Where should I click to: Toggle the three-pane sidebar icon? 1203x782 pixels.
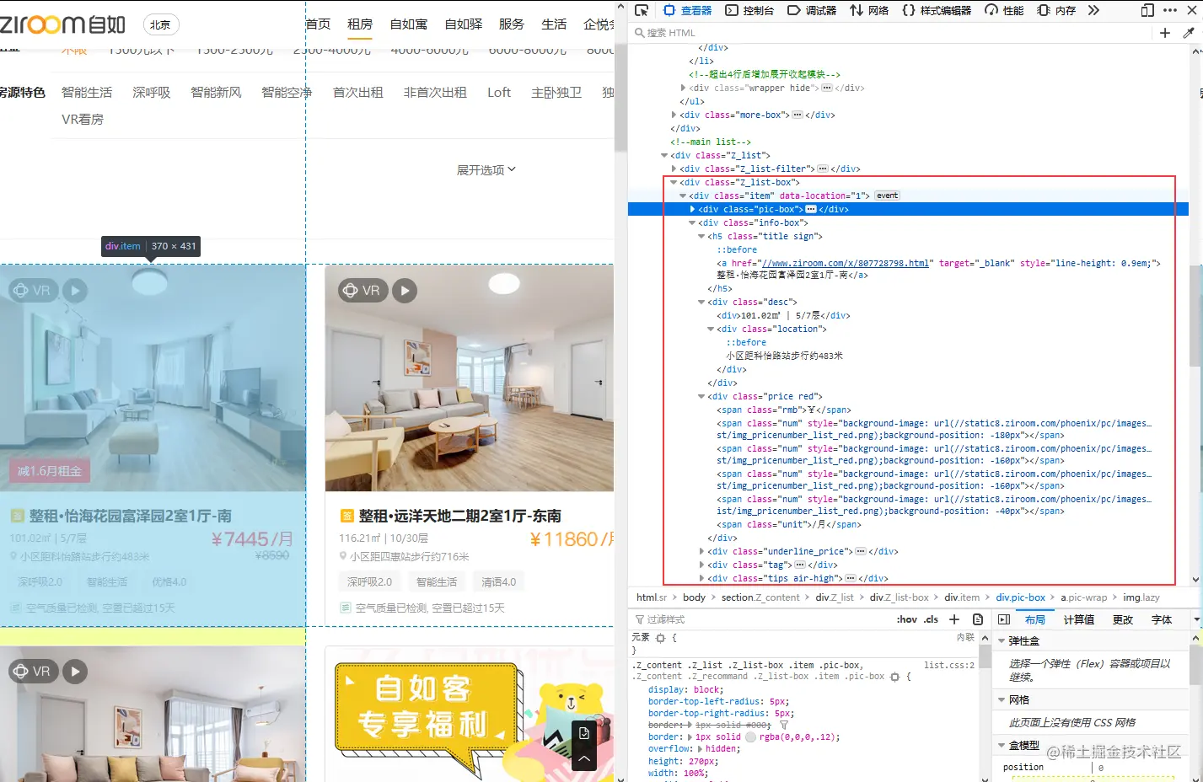click(1004, 619)
